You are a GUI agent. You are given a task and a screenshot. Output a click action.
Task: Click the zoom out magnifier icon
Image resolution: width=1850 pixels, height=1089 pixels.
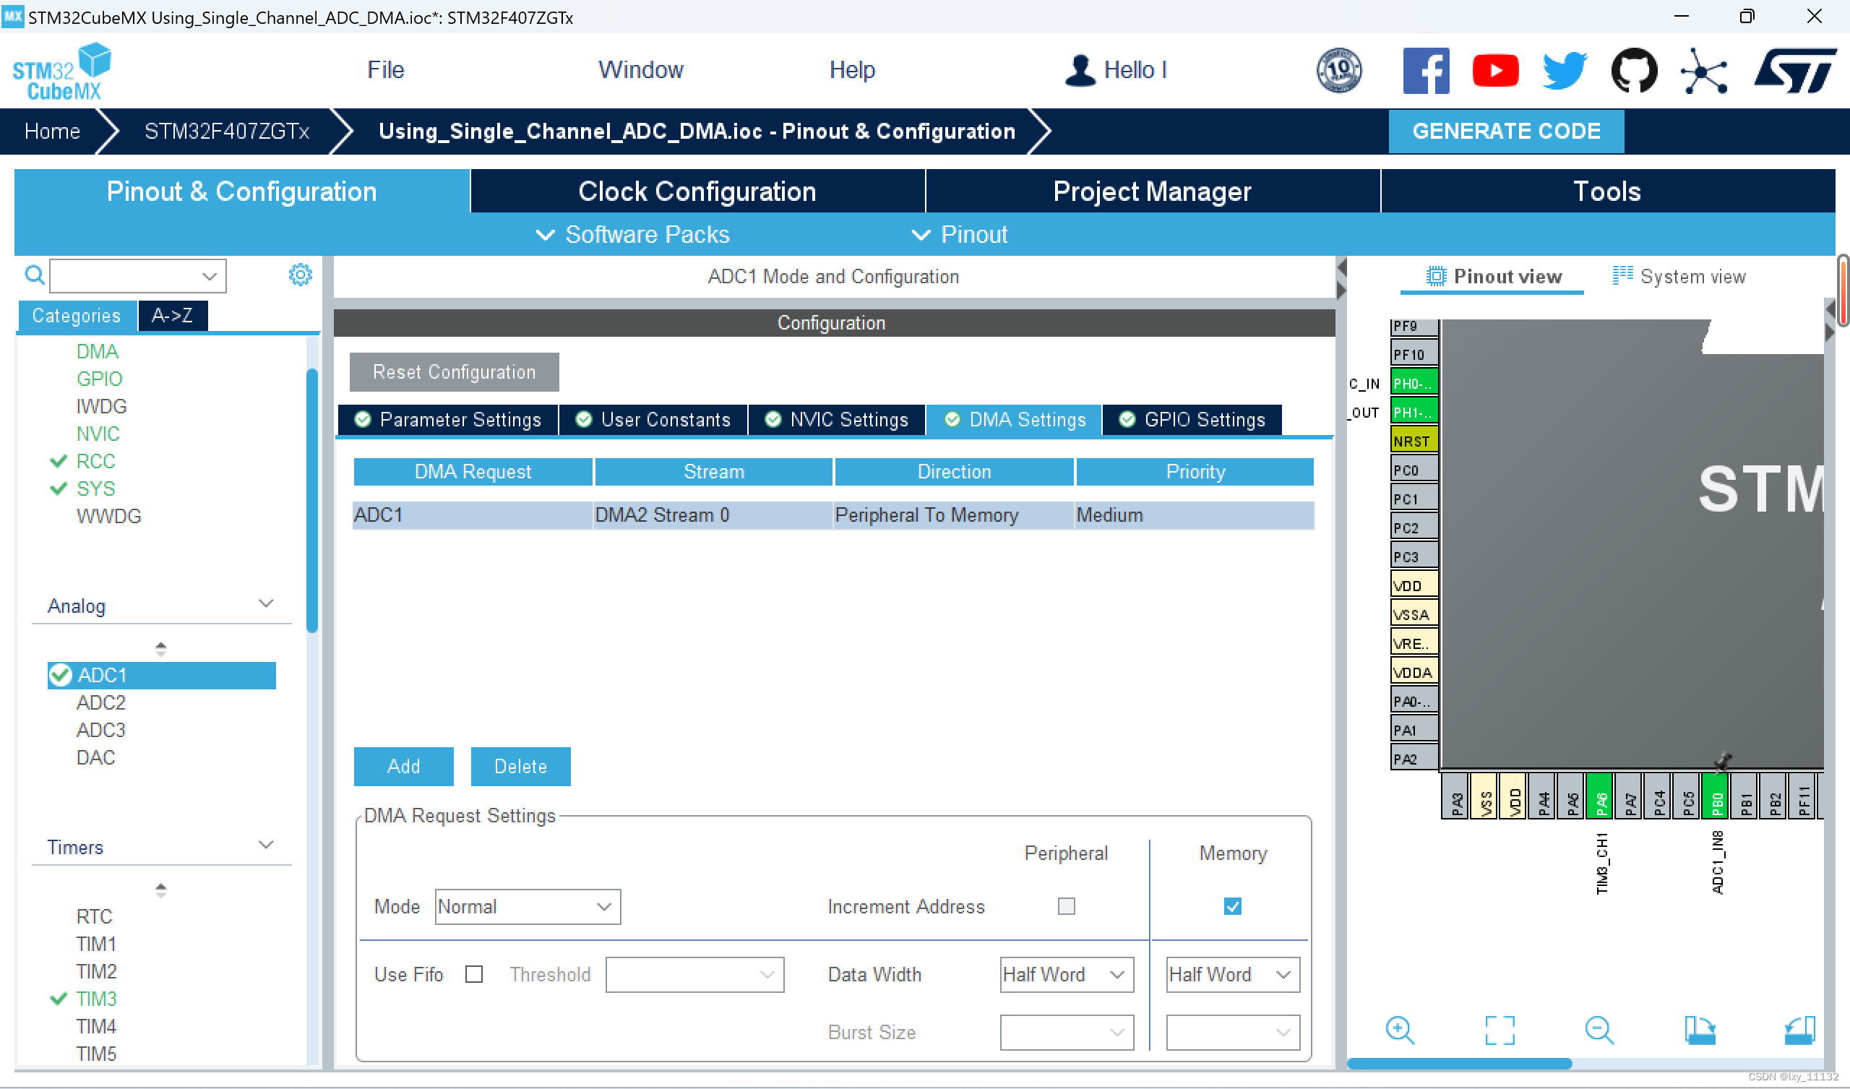[1599, 1030]
